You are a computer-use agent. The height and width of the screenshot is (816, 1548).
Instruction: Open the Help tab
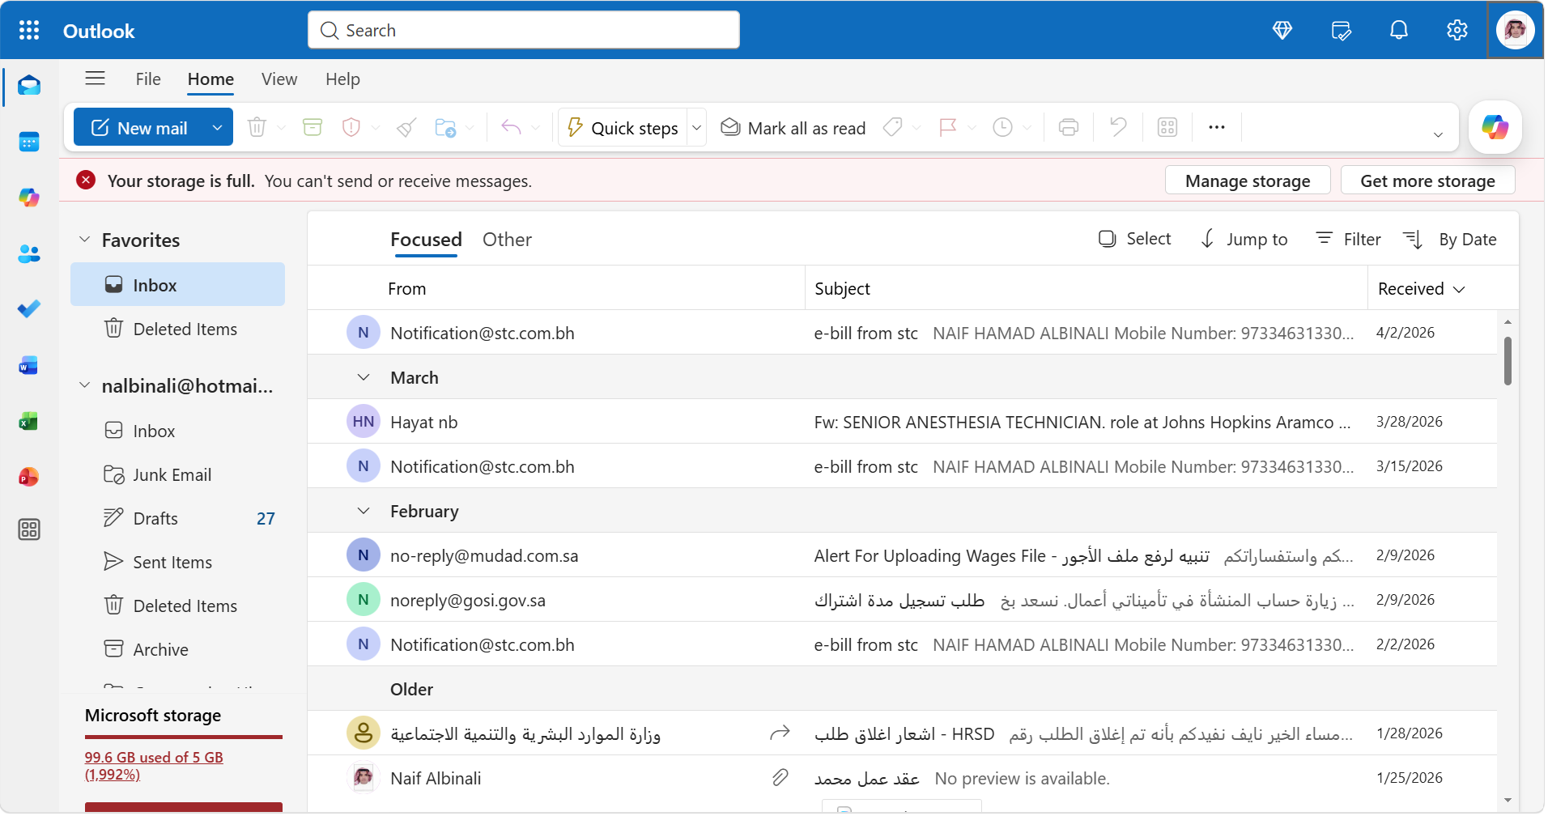click(x=342, y=79)
